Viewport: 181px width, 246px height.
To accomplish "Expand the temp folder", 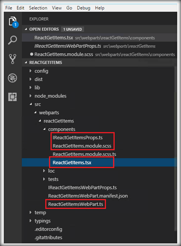I will tap(31, 212).
